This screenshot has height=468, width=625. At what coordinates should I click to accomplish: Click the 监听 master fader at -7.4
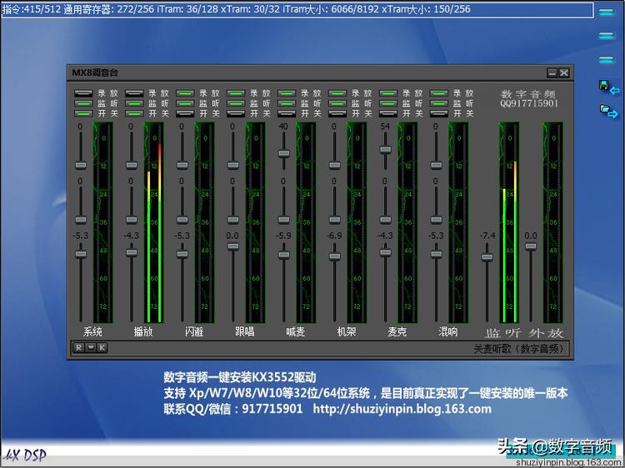pyautogui.click(x=487, y=257)
